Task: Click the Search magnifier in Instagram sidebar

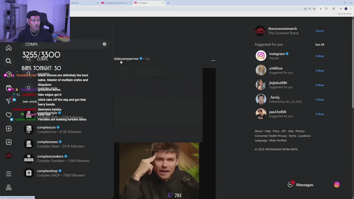Action: click(9, 61)
